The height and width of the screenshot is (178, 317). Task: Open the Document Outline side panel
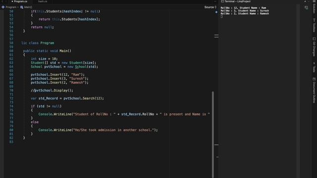(314, 90)
